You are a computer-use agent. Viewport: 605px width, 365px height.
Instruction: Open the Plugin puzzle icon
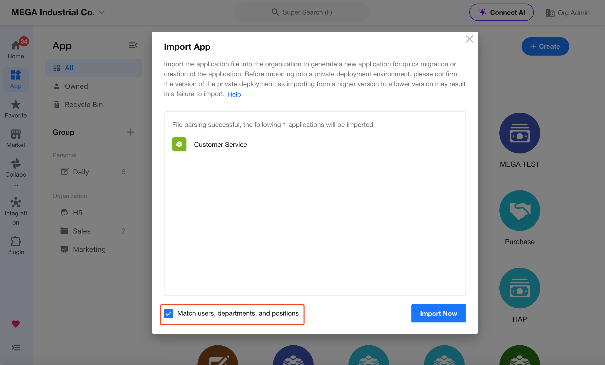(x=16, y=241)
